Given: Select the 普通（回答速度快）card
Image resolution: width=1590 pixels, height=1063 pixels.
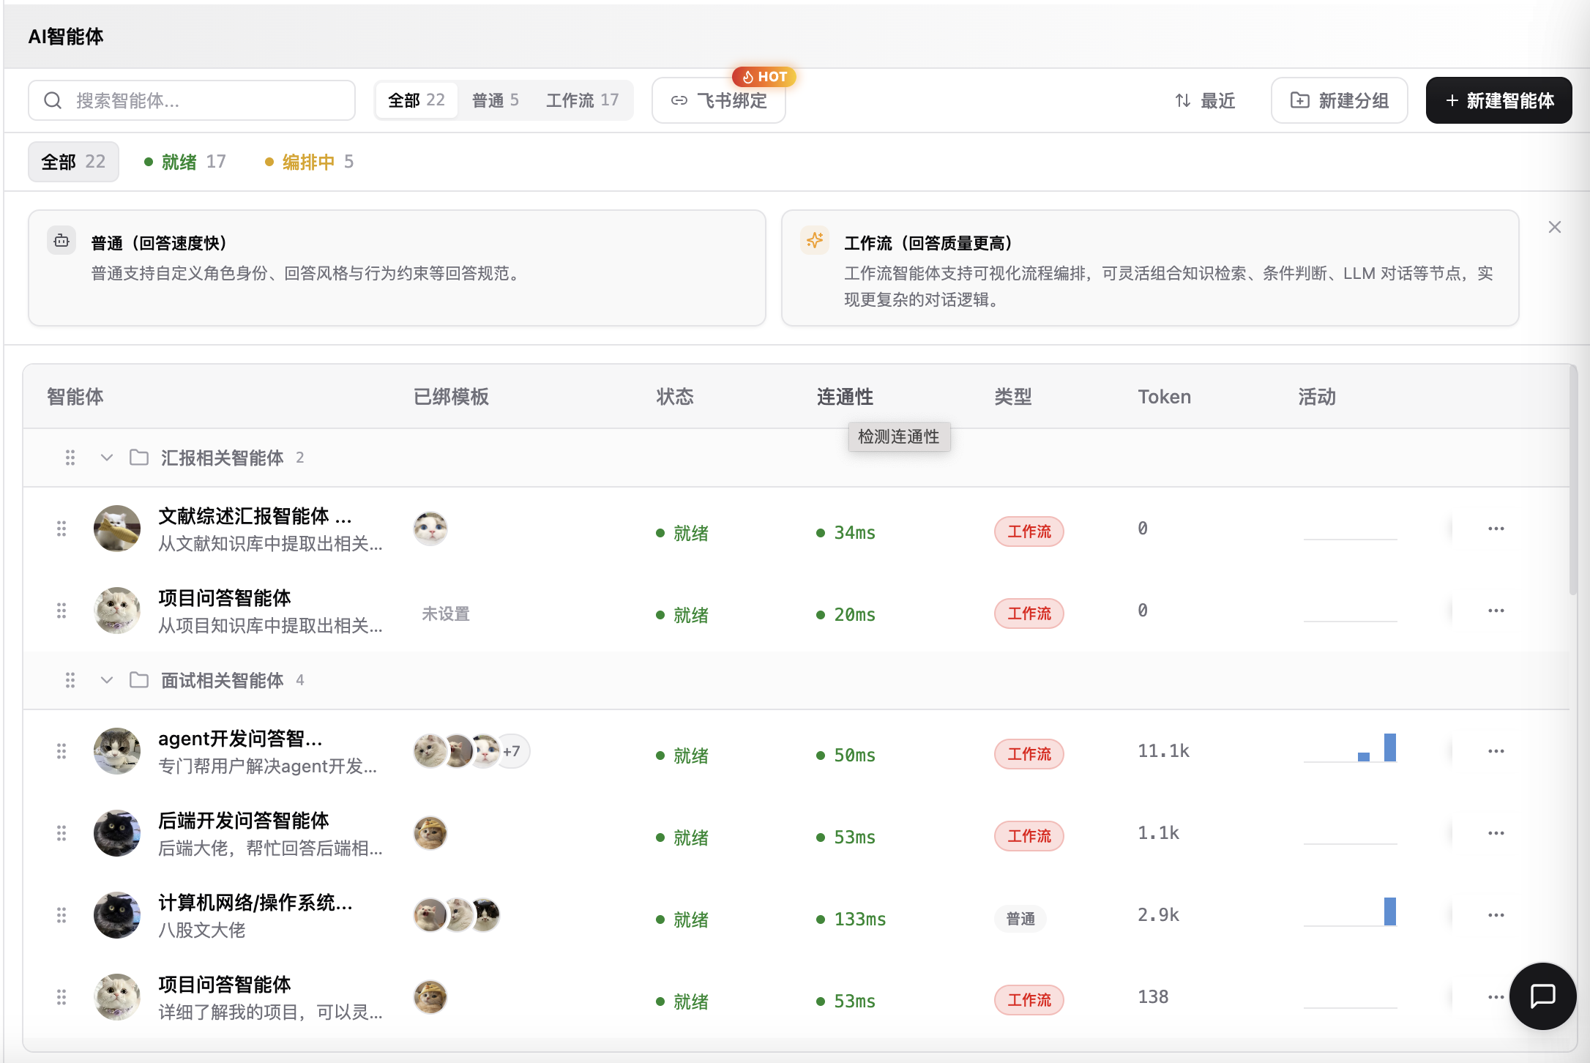Looking at the screenshot, I should (397, 268).
